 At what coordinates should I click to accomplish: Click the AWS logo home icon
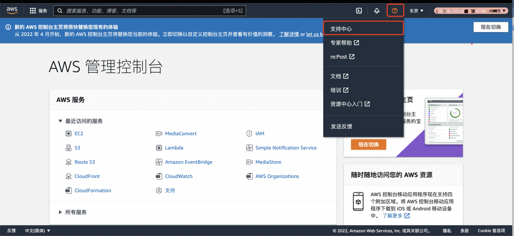12,11
